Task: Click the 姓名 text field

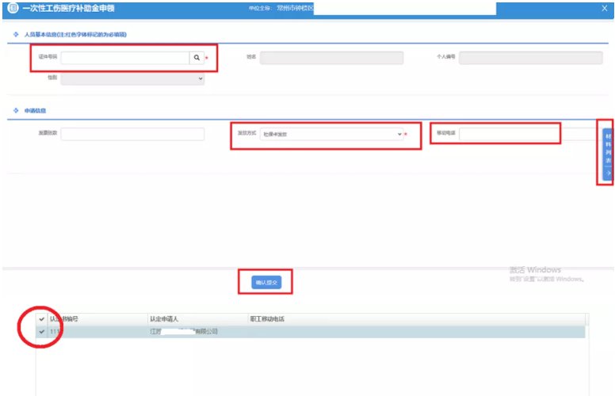Action: click(x=331, y=58)
